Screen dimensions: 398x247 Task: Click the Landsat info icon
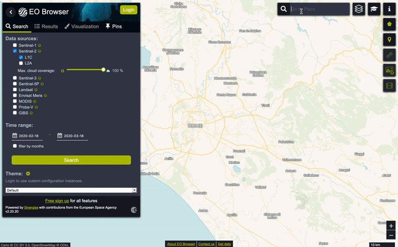pos(36,90)
